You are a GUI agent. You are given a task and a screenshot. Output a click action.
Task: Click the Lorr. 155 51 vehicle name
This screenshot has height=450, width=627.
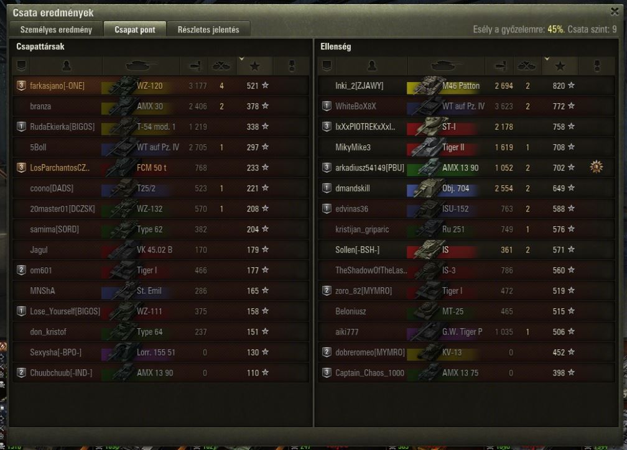(x=156, y=352)
